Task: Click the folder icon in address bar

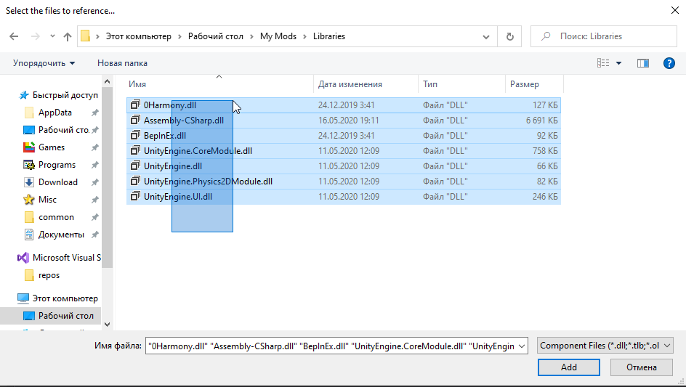Action: (86, 36)
